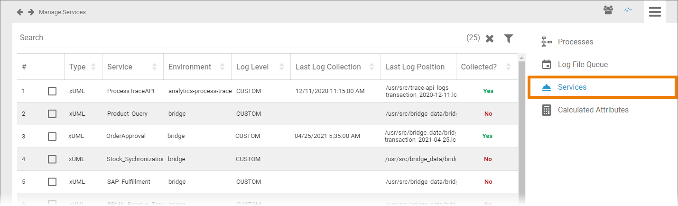Open Processes in the side menu

pyautogui.click(x=575, y=42)
